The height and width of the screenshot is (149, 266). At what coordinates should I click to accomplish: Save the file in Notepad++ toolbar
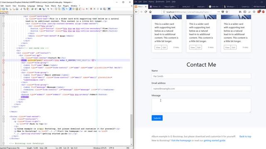coord(3,9)
